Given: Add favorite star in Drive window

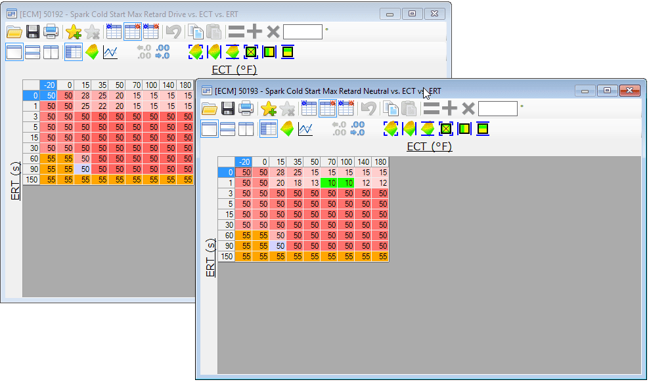Looking at the screenshot, I should (74, 32).
